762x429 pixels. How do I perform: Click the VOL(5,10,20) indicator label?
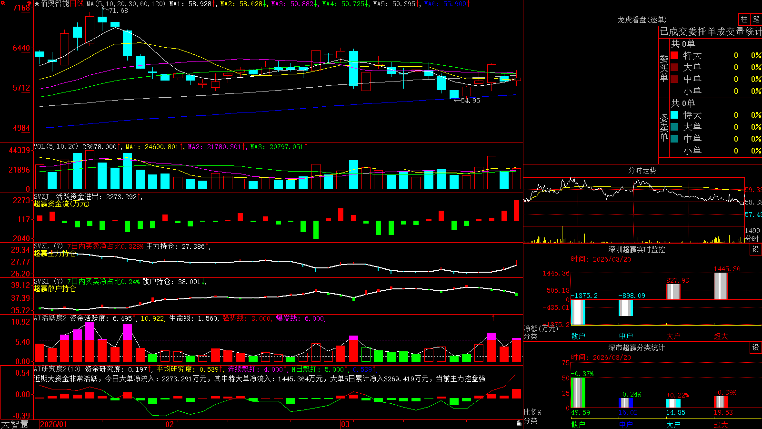[56, 147]
